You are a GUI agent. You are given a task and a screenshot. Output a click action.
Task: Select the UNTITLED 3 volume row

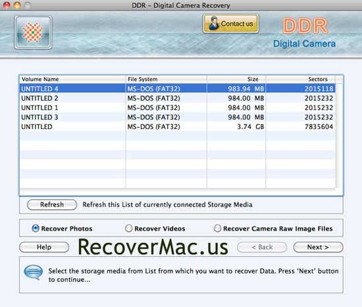coord(178,117)
